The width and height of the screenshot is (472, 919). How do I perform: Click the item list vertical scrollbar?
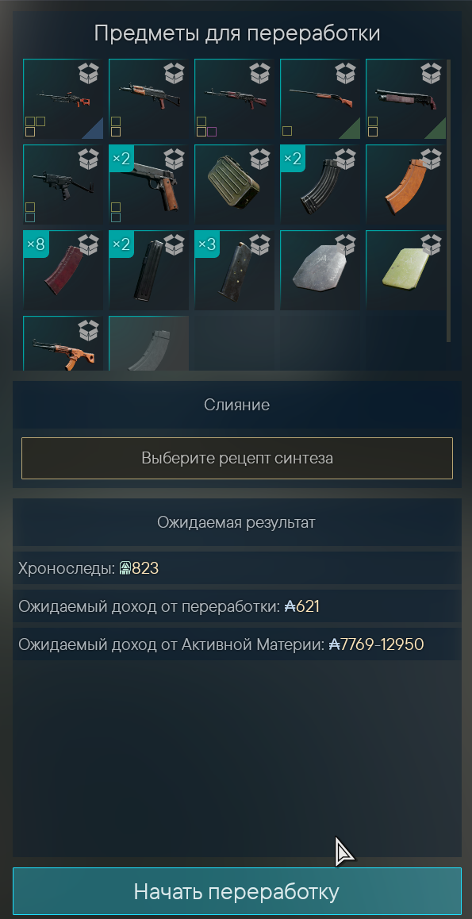[448, 201]
